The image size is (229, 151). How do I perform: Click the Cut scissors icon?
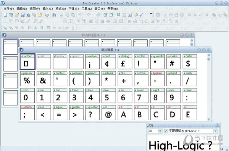(x=61, y=15)
